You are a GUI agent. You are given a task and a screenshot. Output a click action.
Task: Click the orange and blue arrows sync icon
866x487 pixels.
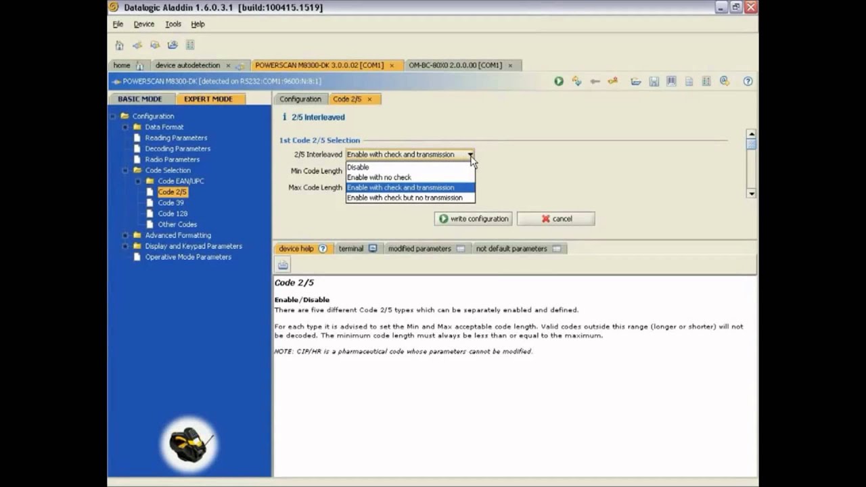pyautogui.click(x=576, y=81)
